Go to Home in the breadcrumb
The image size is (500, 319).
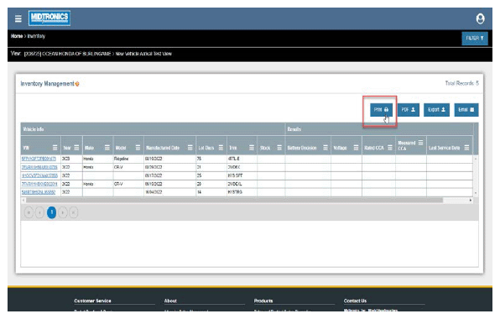click(x=17, y=36)
